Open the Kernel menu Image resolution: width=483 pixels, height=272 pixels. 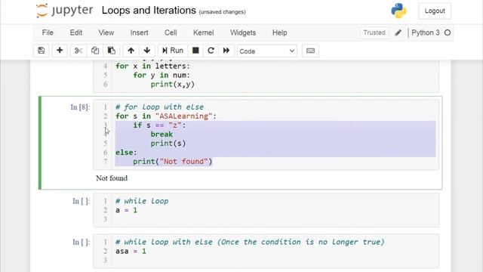tap(203, 32)
